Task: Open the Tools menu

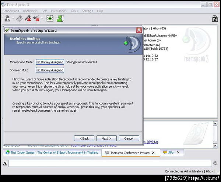Action: [x=74, y=11]
